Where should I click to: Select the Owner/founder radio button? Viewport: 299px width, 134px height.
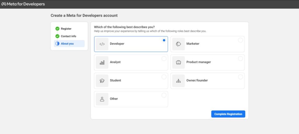coord(241,77)
